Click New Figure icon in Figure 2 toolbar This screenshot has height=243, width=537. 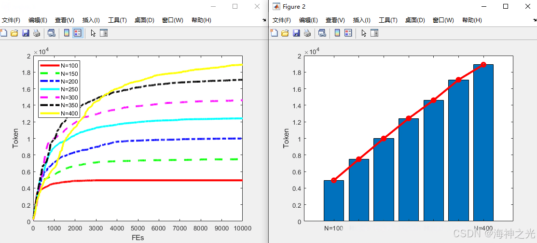pyautogui.click(x=274, y=33)
